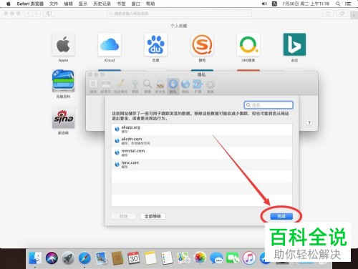Open the 安全性 Security preferences pane
Image resolution: width=358 pixels, height=269 pixels.
[160, 87]
